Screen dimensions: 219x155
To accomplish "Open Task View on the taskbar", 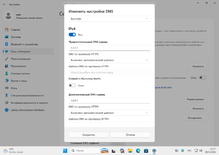I will click(114, 151).
